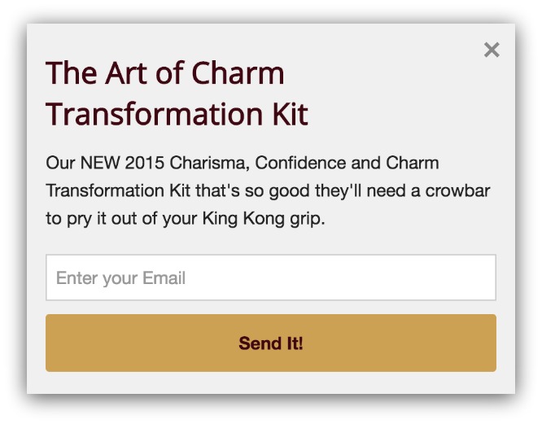The width and height of the screenshot is (542, 424).
Task: Focus the email address input box
Action: point(271,278)
